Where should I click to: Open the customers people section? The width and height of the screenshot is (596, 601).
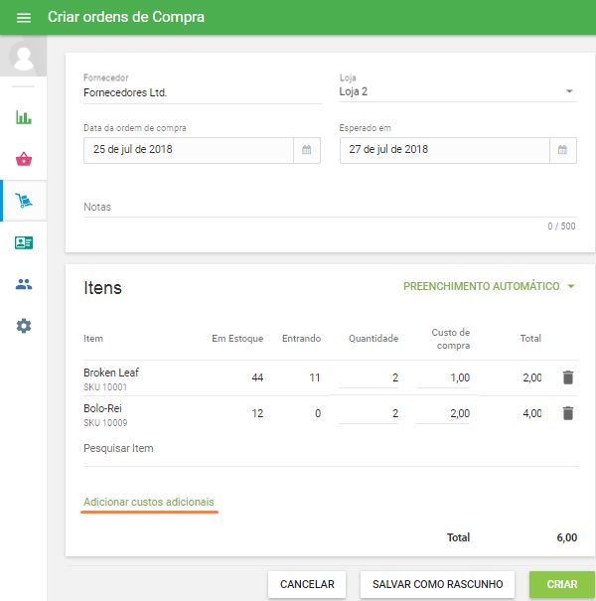(x=24, y=284)
